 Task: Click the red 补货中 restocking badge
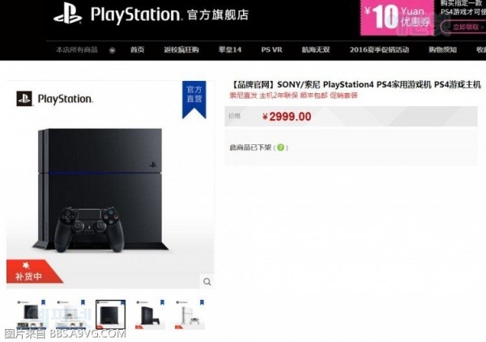[x=32, y=272]
